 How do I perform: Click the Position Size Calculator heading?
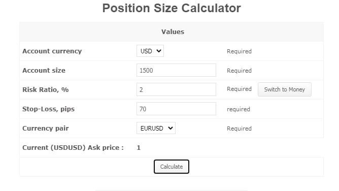click(172, 8)
